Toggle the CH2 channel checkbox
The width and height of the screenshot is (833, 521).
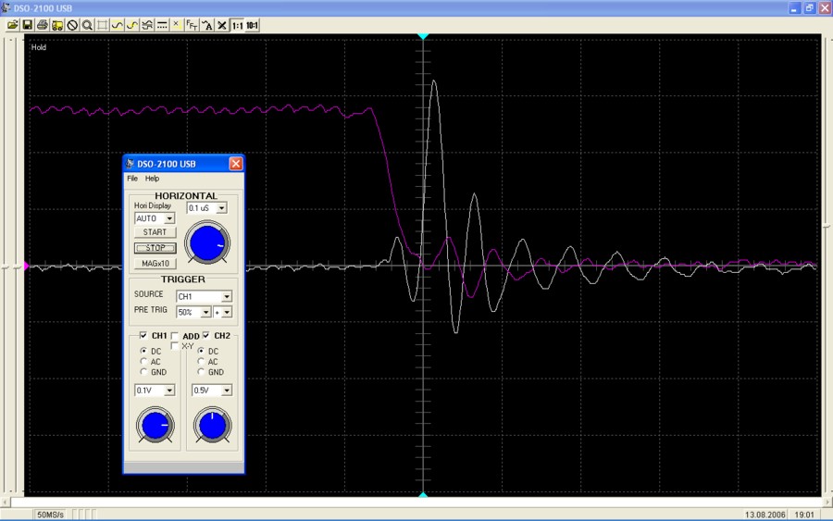(x=206, y=335)
